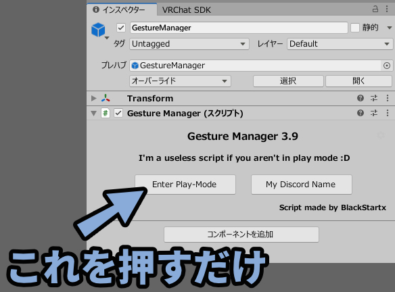Open Transform component three-dot menu

[x=388, y=98]
